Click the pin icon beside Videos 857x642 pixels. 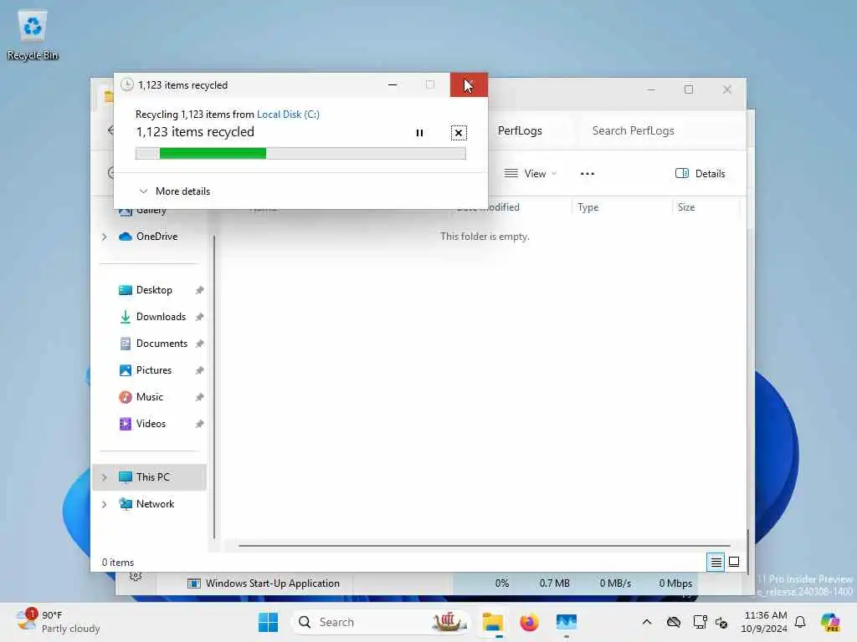(199, 424)
